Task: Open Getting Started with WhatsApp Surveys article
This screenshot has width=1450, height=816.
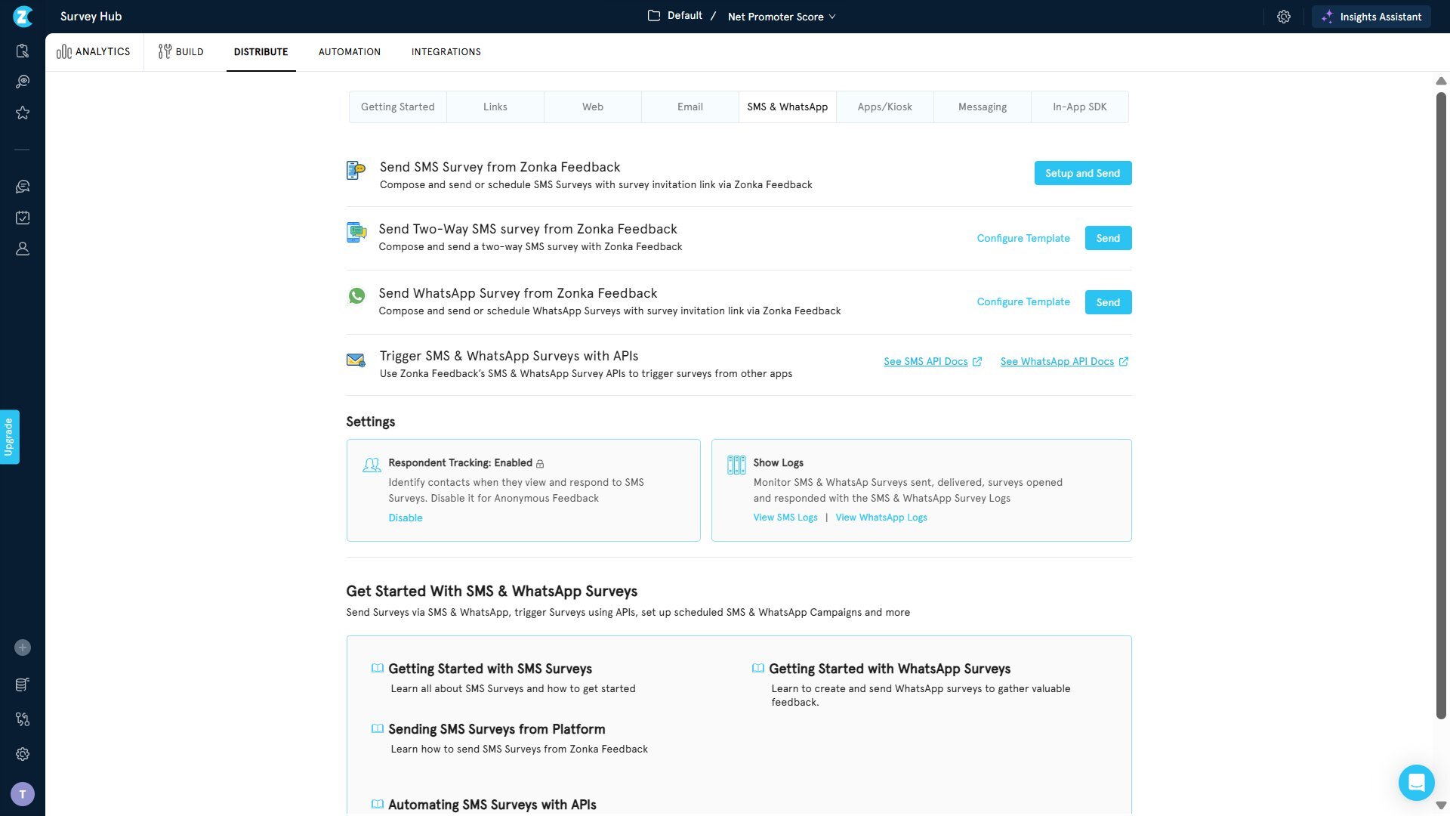Action: click(890, 669)
